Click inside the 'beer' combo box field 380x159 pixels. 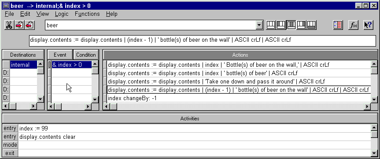click(151, 25)
